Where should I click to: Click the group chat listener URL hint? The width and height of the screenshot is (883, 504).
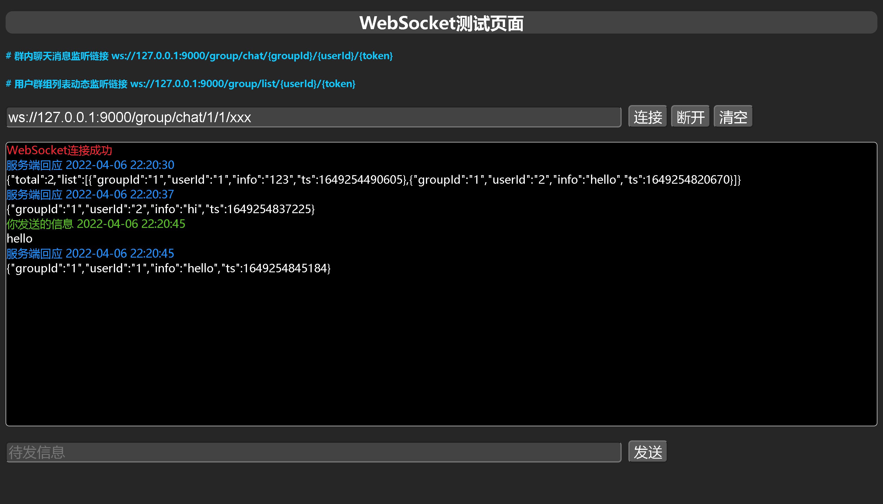point(199,56)
